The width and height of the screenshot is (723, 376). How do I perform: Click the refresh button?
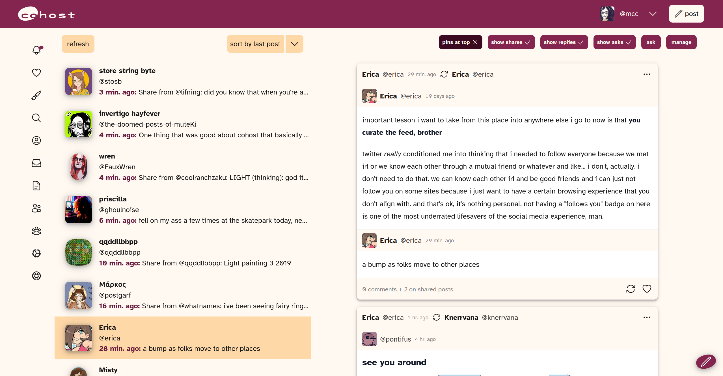78,44
